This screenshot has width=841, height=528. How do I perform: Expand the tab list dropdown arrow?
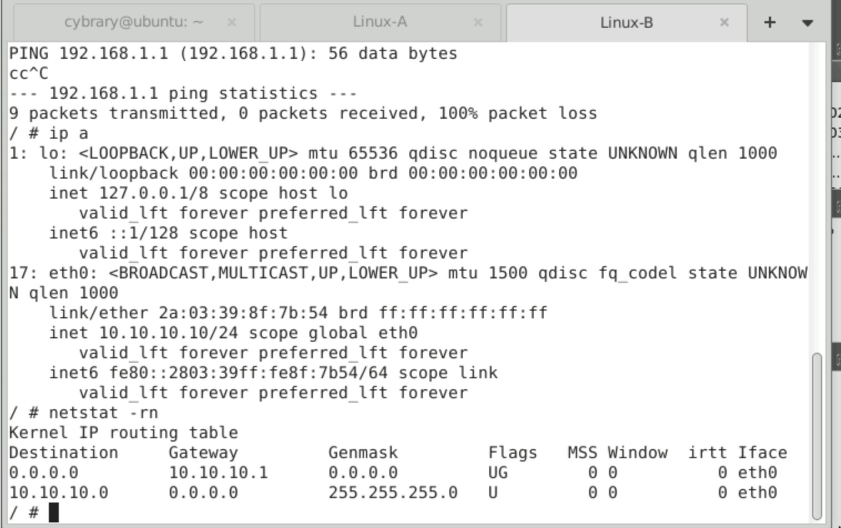(807, 23)
